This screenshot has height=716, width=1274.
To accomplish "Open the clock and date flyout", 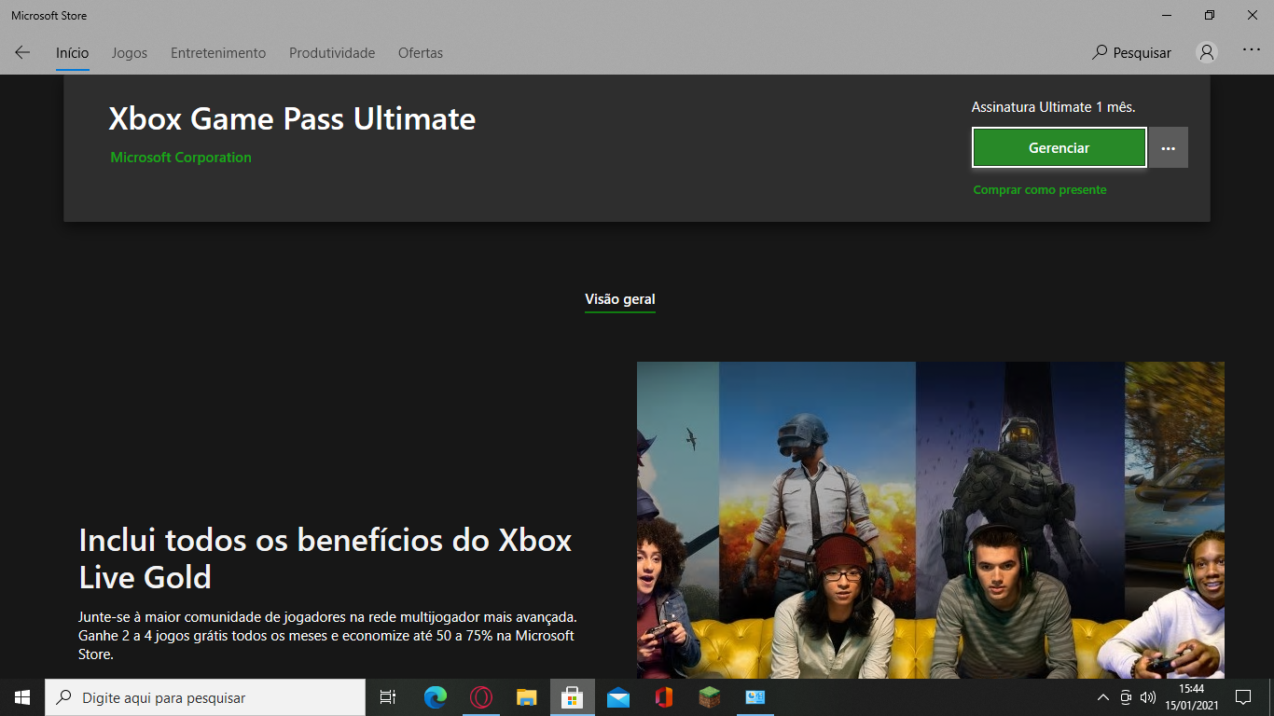I will tap(1192, 697).
